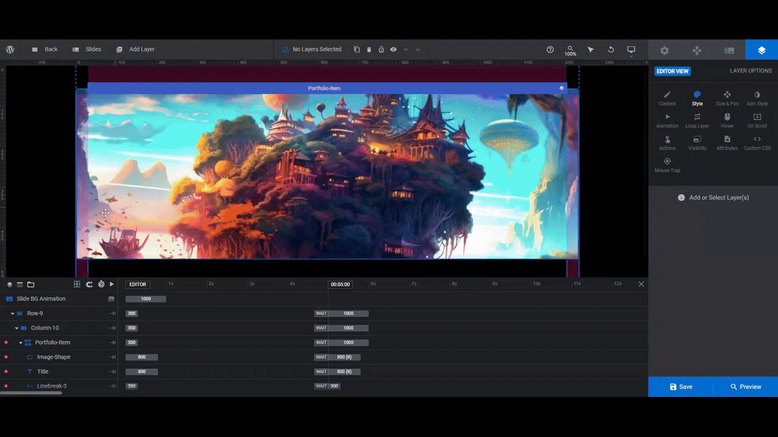Duplicate layer via copy icon

pos(357,50)
